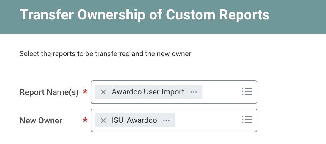This screenshot has height=144, width=326.
Task: Open related actions for Awardco User Import
Action: coord(194,92)
